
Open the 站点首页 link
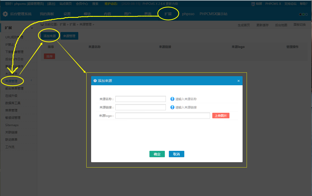pyautogui.click(x=66, y=4)
